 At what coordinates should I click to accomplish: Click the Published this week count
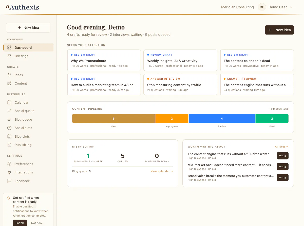[88, 156]
